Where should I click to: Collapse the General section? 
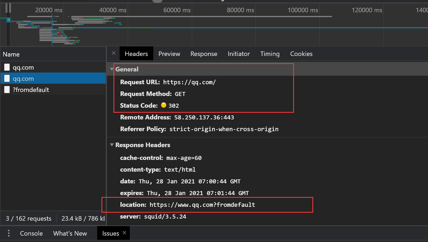[112, 69]
